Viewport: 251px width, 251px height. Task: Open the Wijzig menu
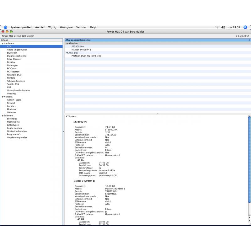[x=52, y=27]
